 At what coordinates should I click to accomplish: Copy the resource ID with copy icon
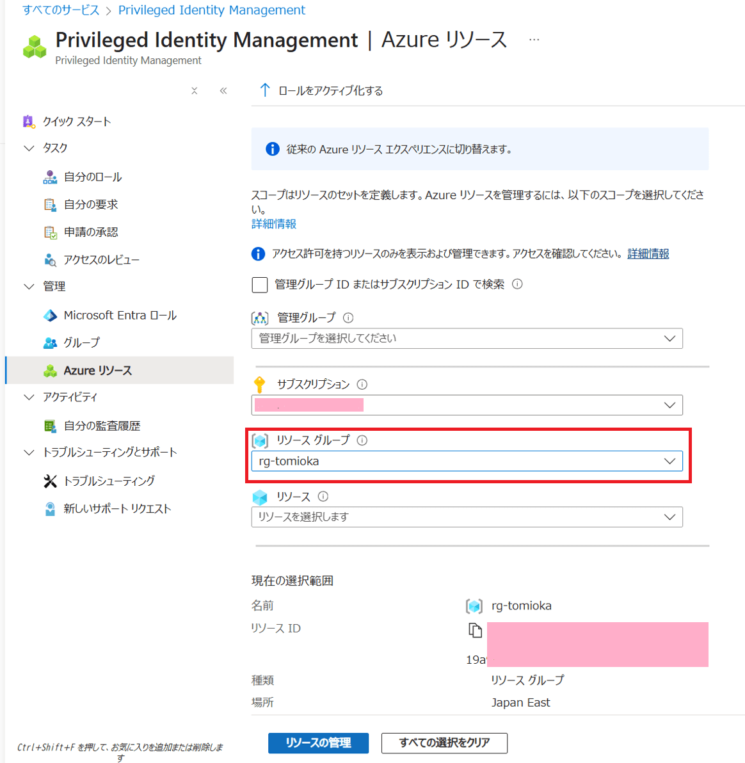click(475, 630)
